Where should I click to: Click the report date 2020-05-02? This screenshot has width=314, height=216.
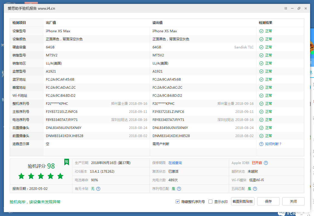(x=38, y=188)
